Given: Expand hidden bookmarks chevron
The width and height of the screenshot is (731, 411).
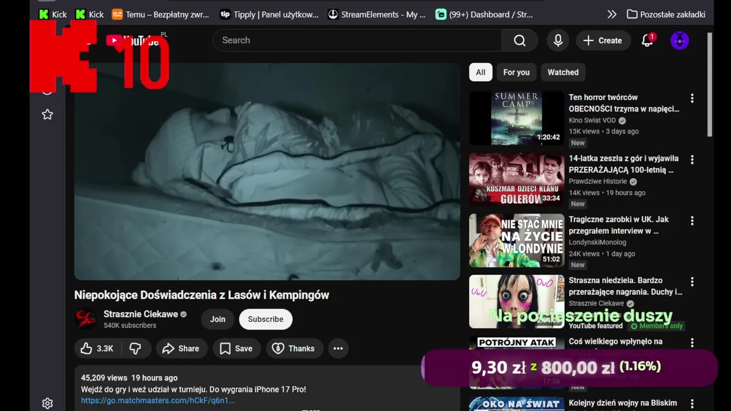Looking at the screenshot, I should [612, 14].
